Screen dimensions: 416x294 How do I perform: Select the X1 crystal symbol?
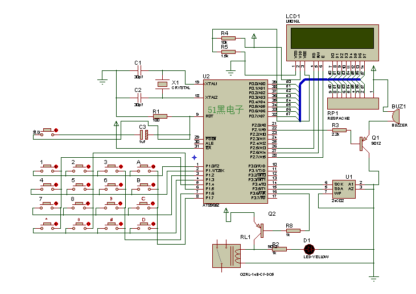click(x=162, y=84)
